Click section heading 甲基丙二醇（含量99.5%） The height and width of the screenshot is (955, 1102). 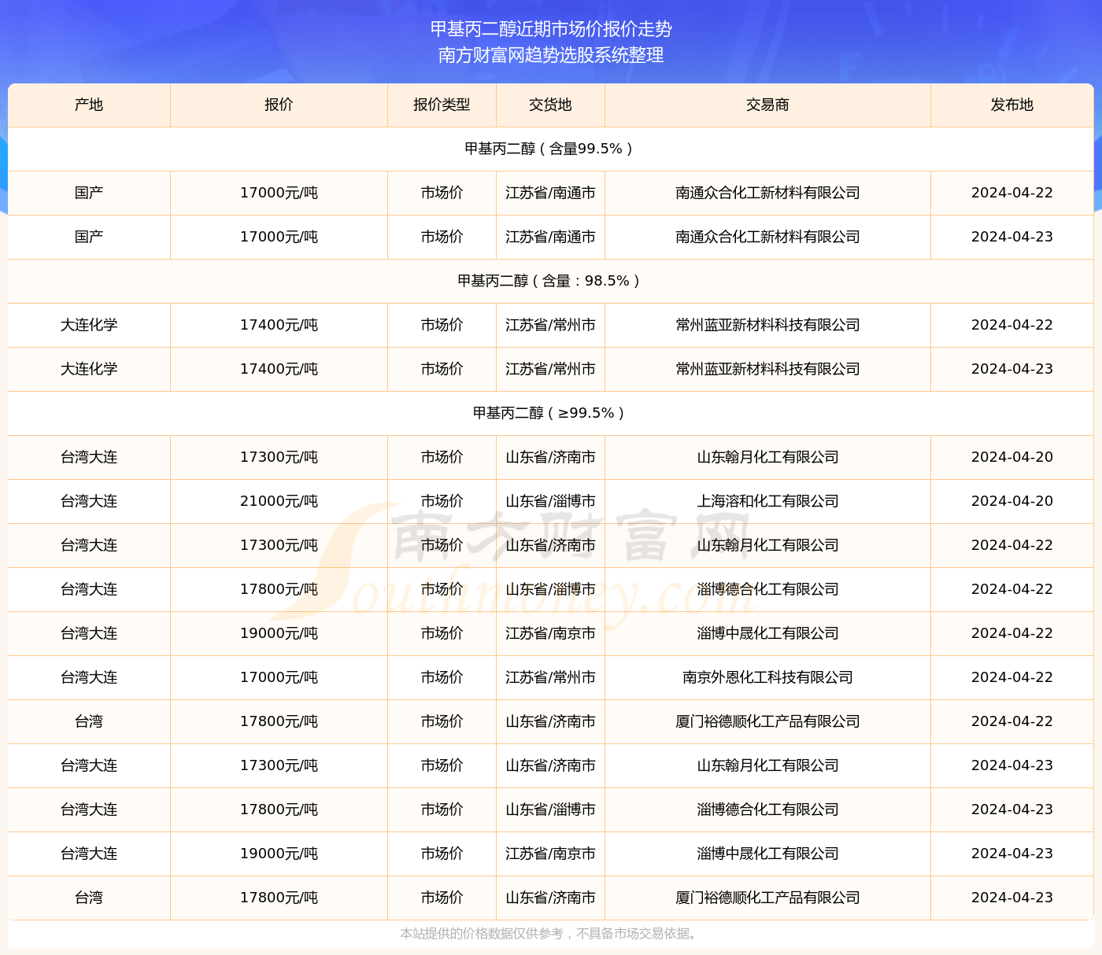551,149
